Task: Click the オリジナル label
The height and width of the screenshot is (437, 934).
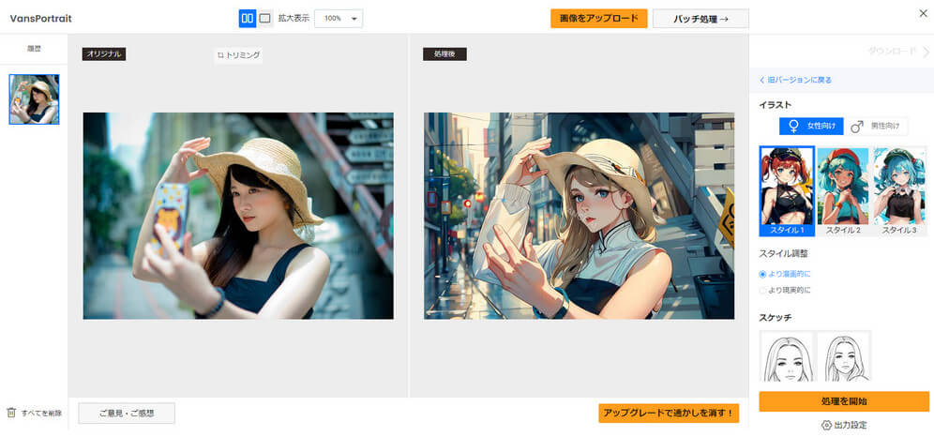Action: click(x=104, y=54)
